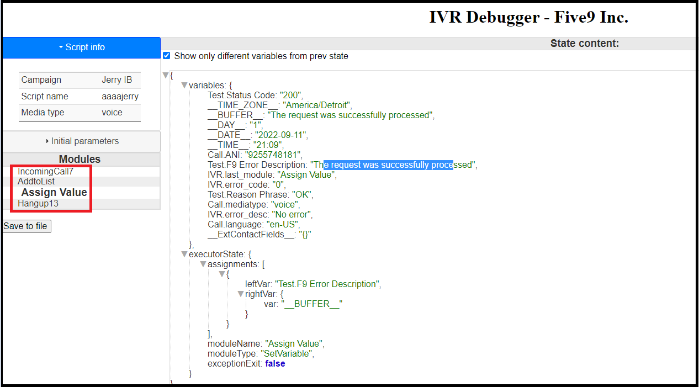Click the Test.Status Code "200" line
Screen dimensions: 699x387
point(256,96)
